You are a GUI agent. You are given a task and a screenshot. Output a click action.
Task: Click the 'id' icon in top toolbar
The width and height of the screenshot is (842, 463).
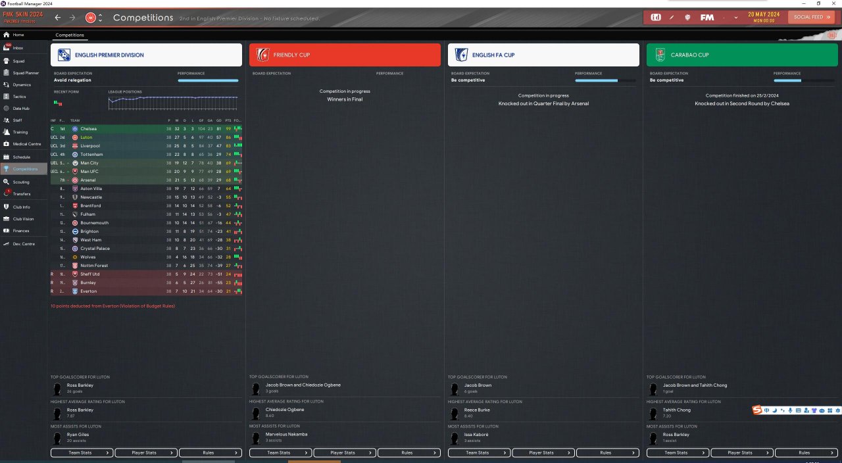[656, 17]
